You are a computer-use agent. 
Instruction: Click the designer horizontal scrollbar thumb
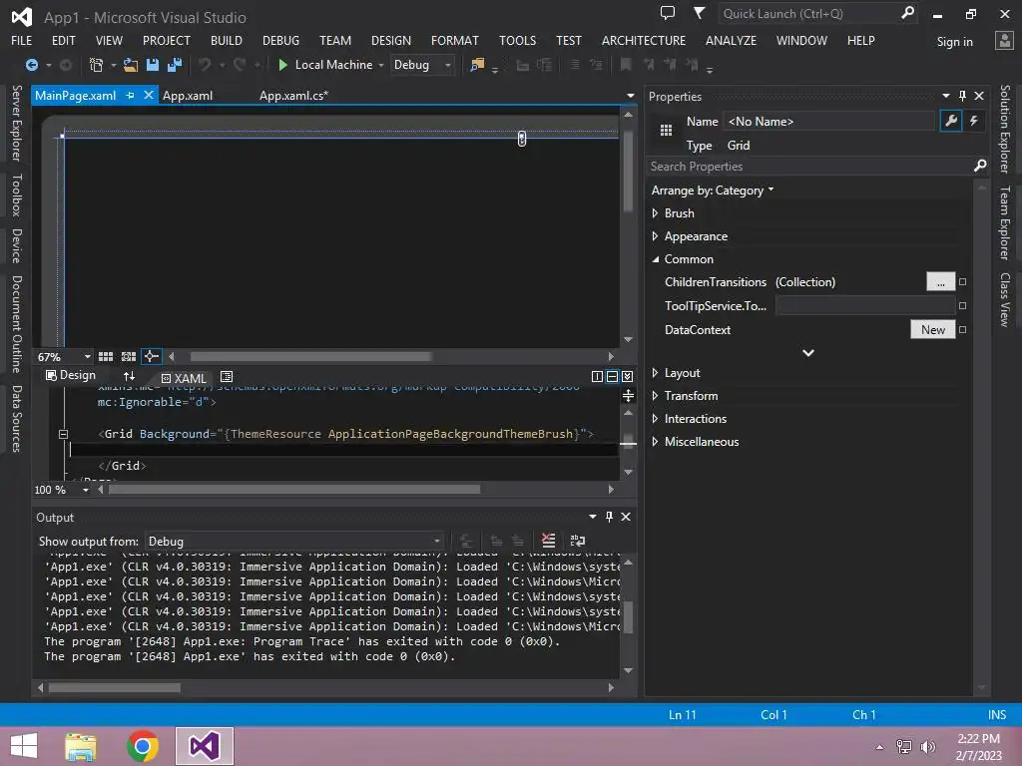pos(310,356)
